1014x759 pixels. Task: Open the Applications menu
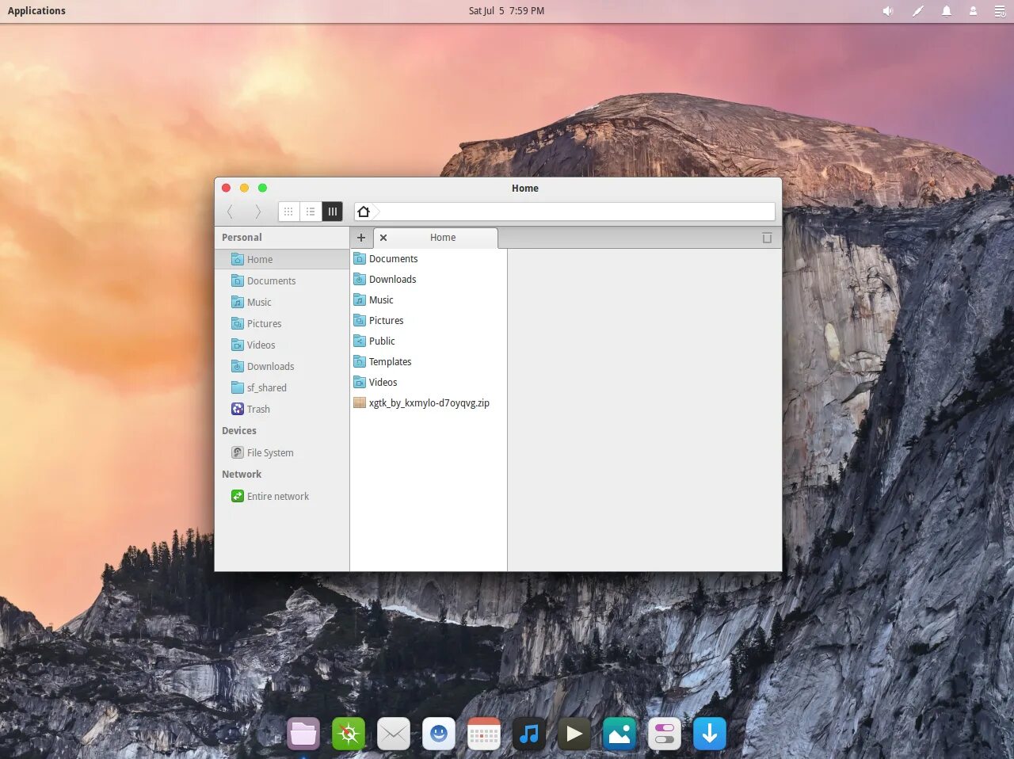tap(36, 10)
